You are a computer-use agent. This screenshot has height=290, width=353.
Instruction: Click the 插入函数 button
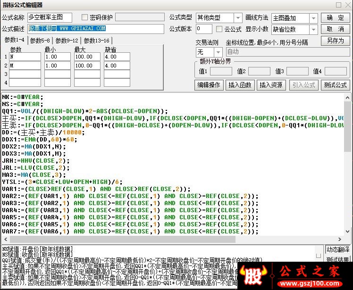240,85
